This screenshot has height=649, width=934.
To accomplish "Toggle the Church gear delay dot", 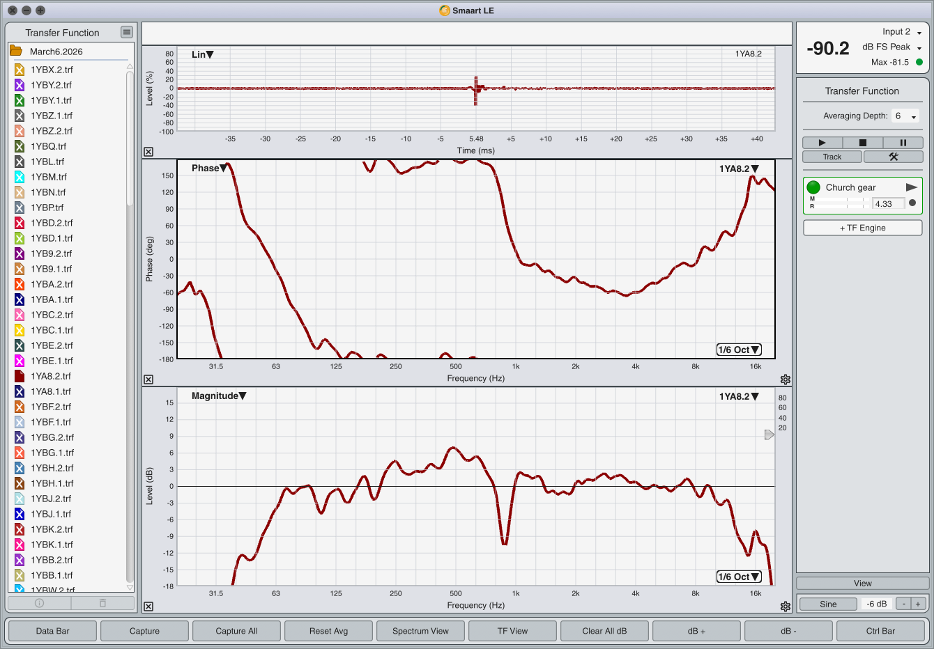I will tap(912, 203).
